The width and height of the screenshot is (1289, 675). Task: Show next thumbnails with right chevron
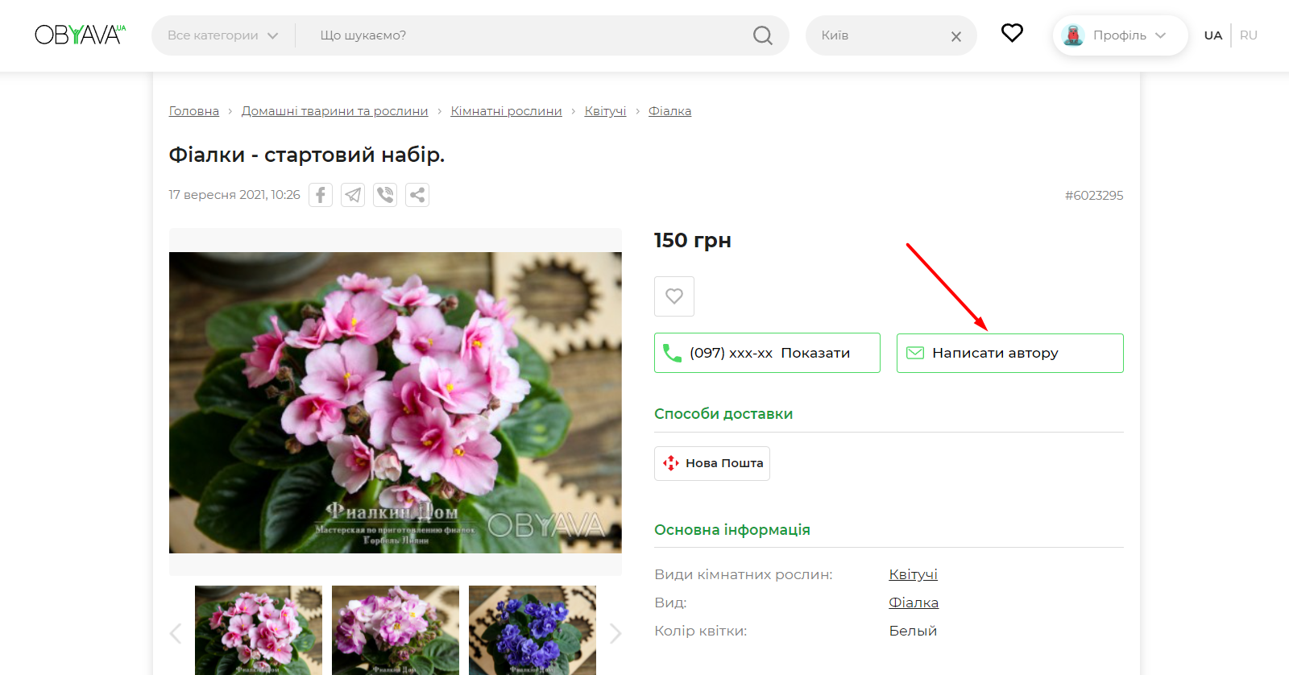(x=615, y=633)
